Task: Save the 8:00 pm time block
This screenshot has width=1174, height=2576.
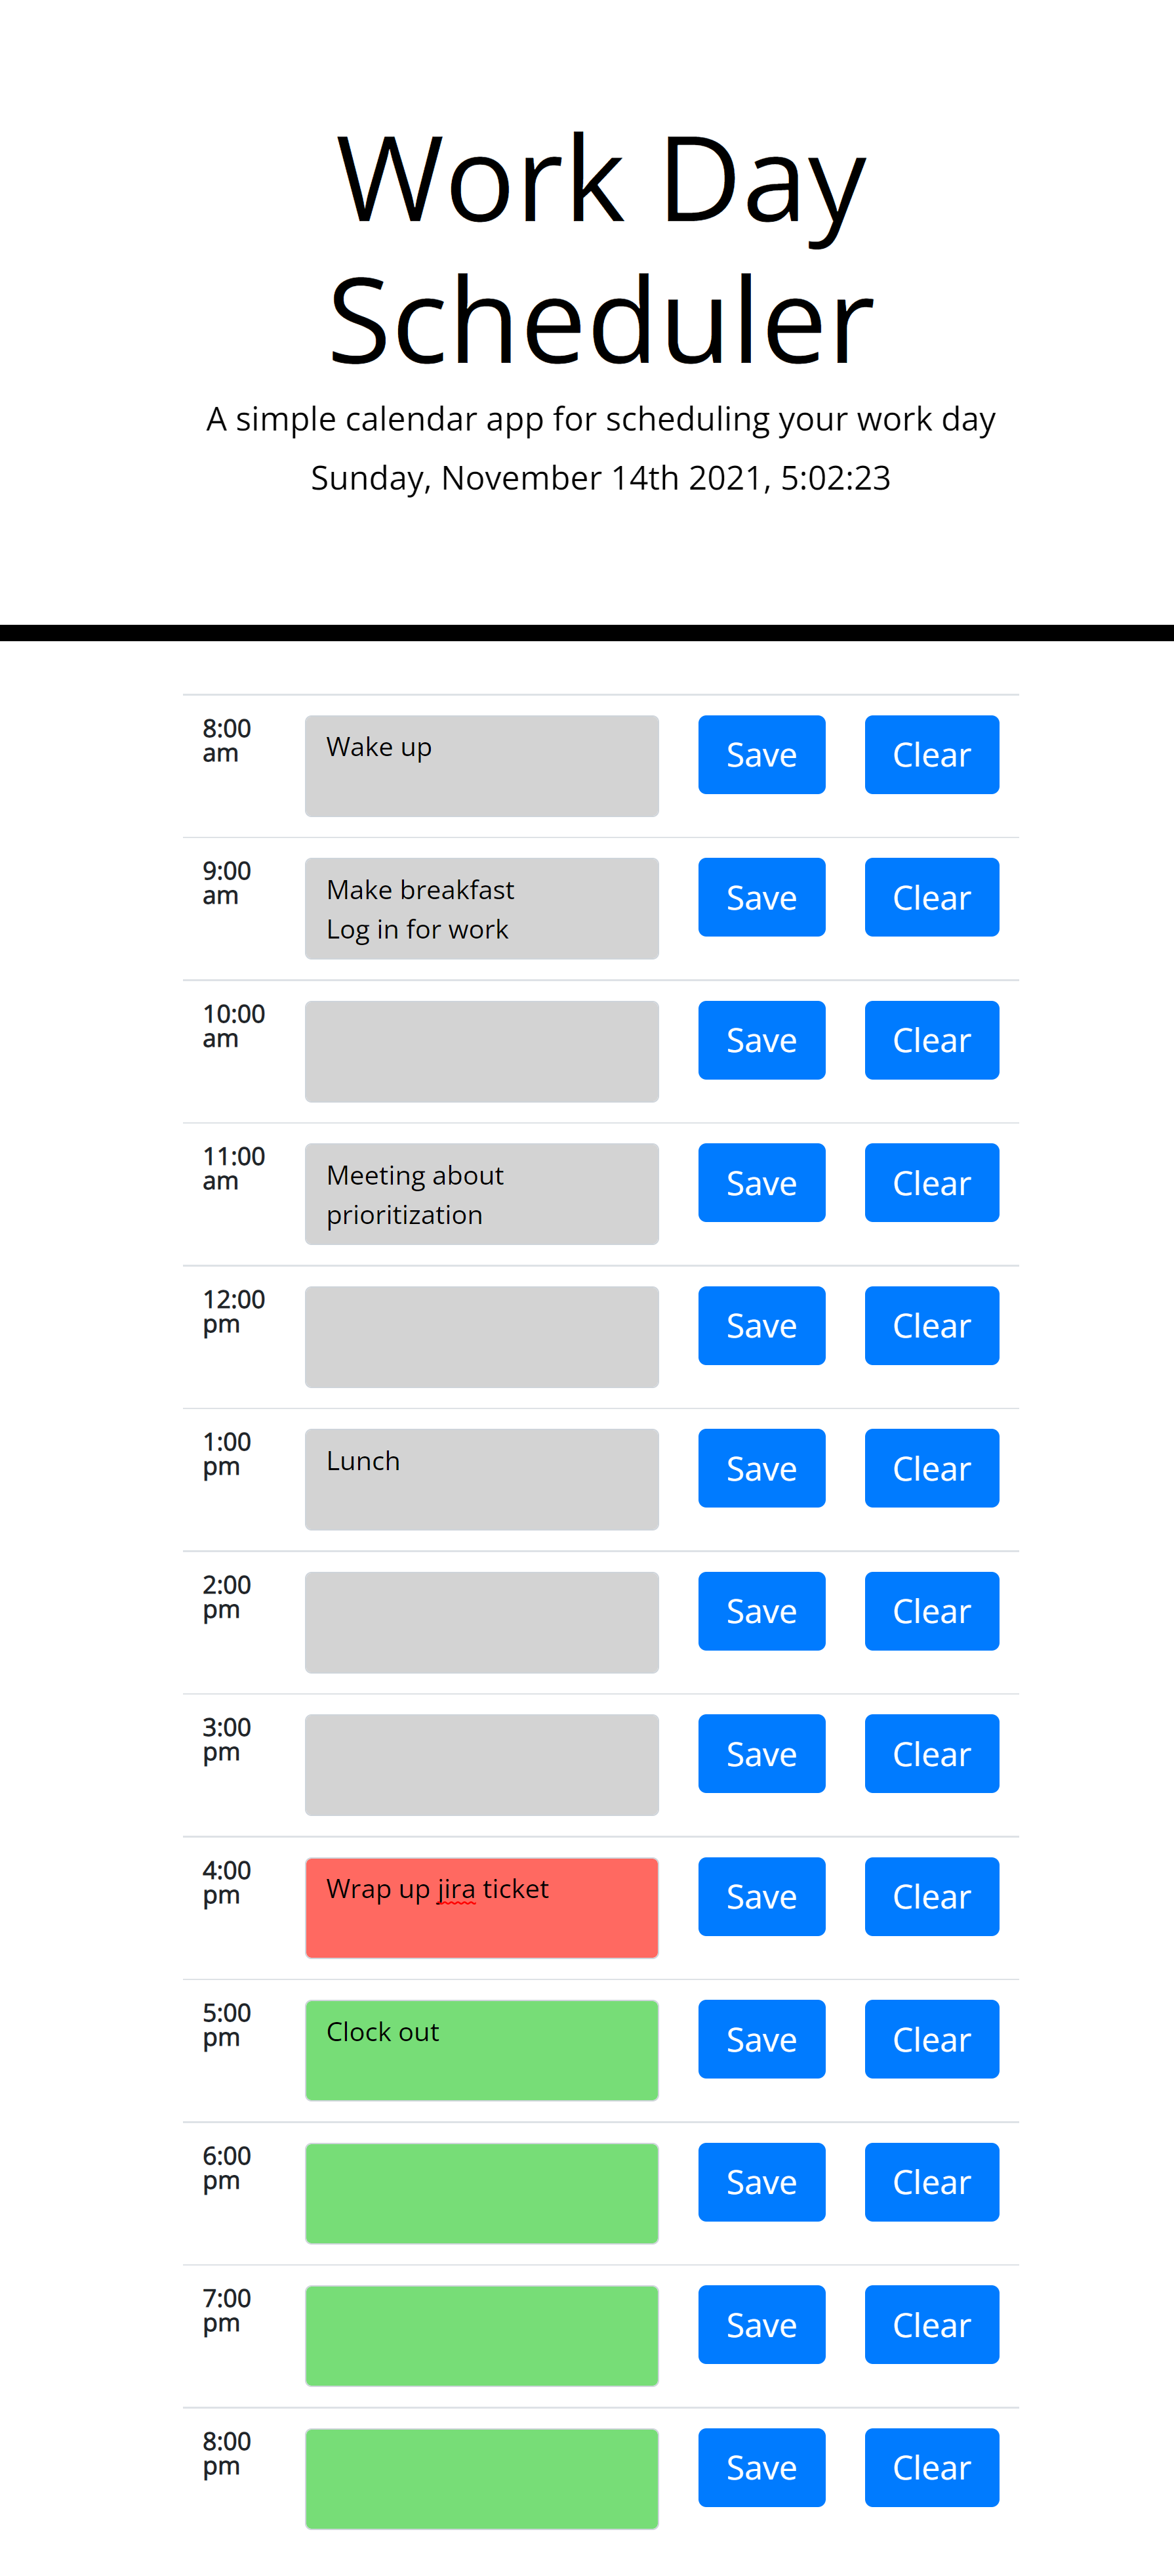Action: coord(760,2467)
